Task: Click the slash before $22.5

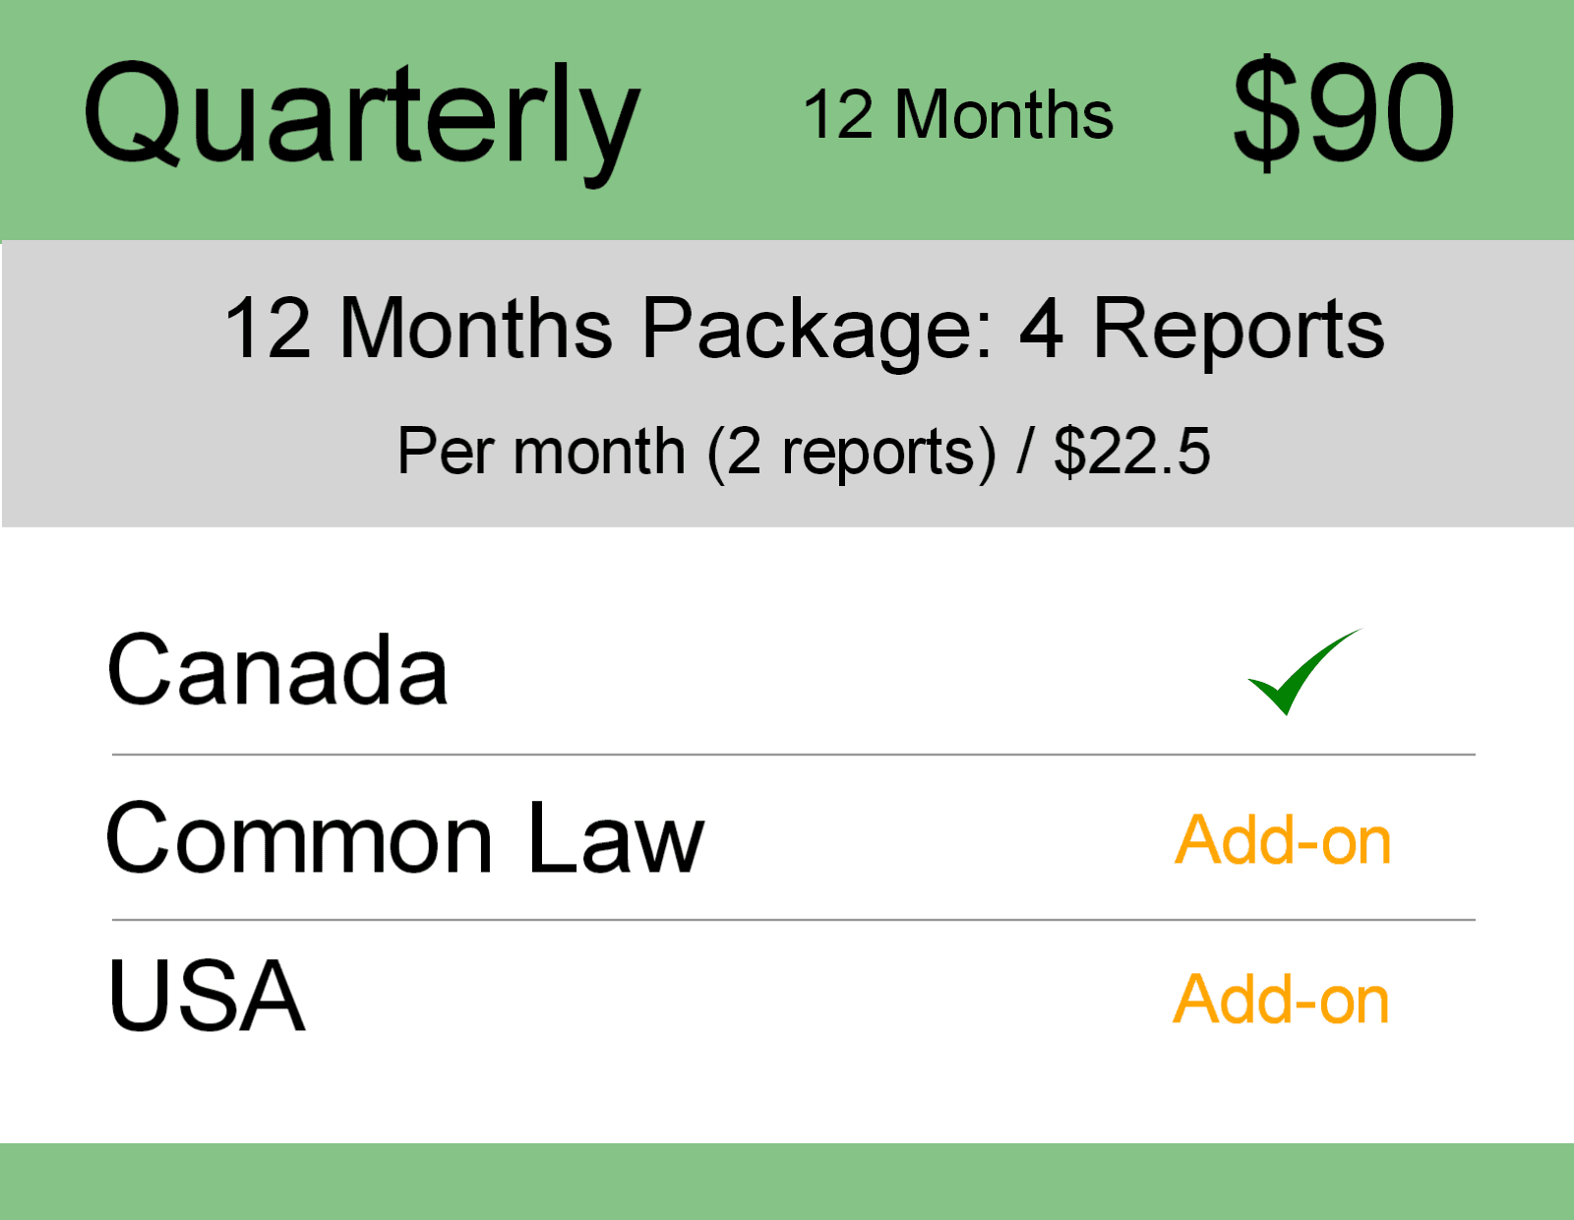Action: click(x=1025, y=453)
